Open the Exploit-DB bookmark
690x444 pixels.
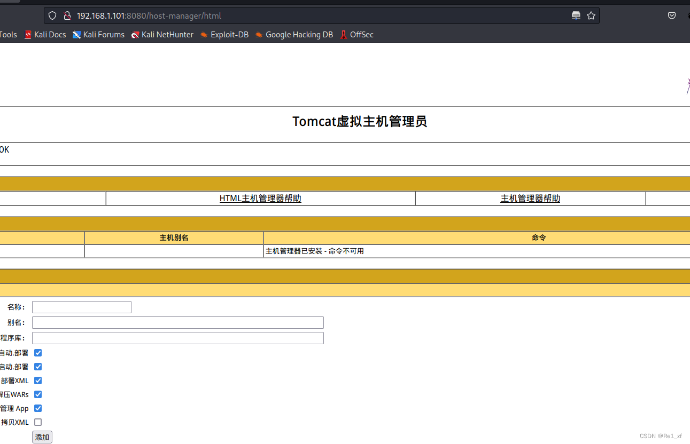[x=224, y=35]
